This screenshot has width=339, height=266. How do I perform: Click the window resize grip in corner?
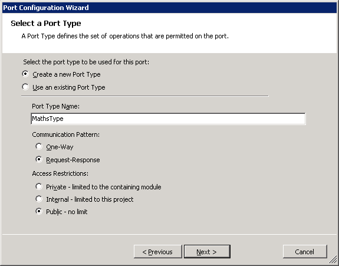pos(333,260)
